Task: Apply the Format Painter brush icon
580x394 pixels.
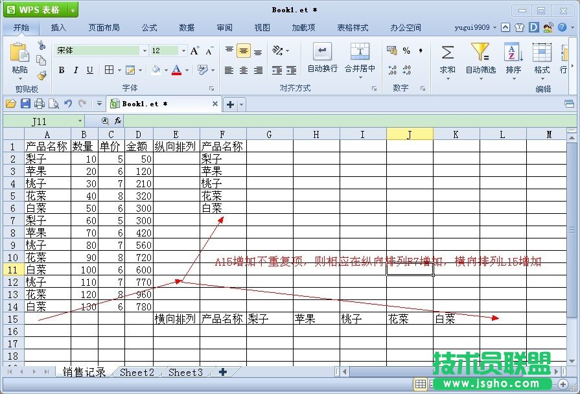Action: click(x=40, y=76)
